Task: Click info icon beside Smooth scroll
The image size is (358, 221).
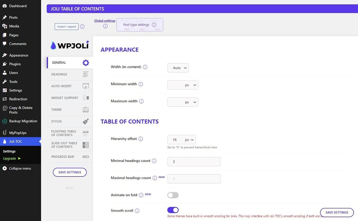Action: pos(137,211)
